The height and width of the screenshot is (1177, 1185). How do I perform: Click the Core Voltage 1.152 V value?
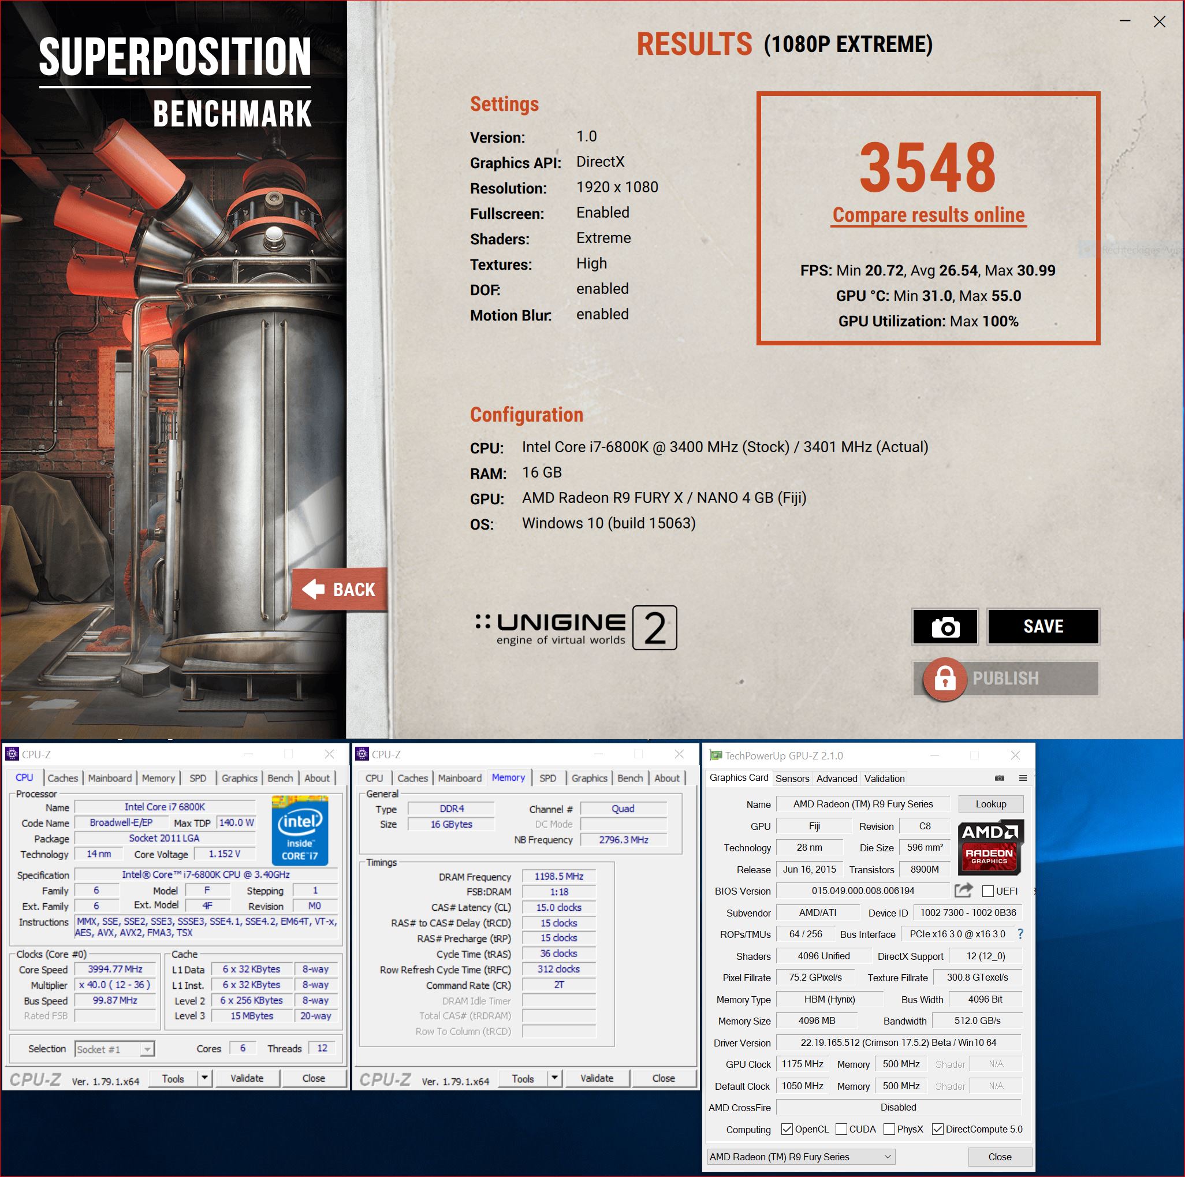(x=224, y=853)
